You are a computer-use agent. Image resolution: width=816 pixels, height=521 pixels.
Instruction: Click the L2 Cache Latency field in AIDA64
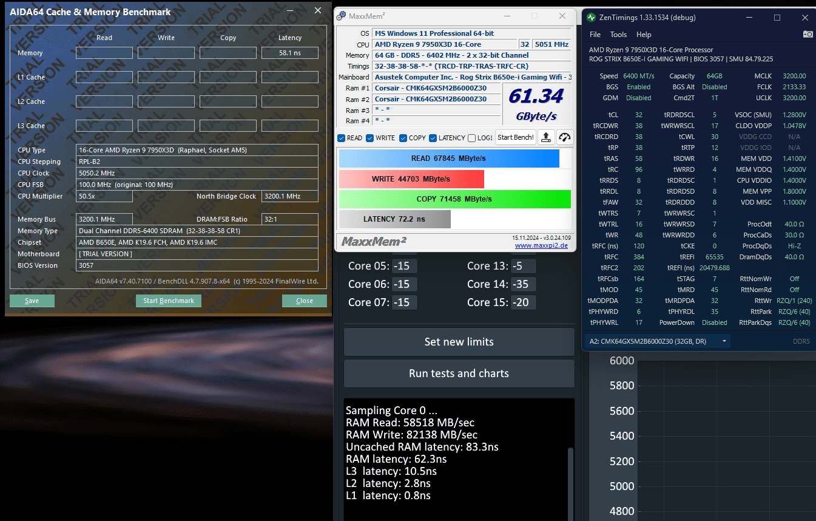[x=290, y=101]
